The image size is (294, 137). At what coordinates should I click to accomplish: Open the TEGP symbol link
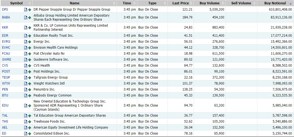coord(6,77)
